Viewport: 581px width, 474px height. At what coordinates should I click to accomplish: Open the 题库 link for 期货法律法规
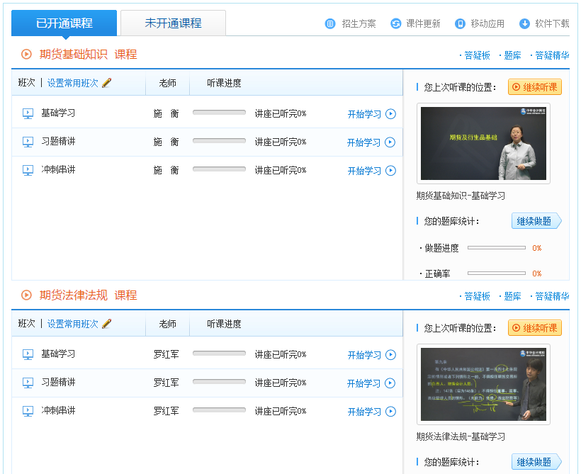[x=512, y=296]
